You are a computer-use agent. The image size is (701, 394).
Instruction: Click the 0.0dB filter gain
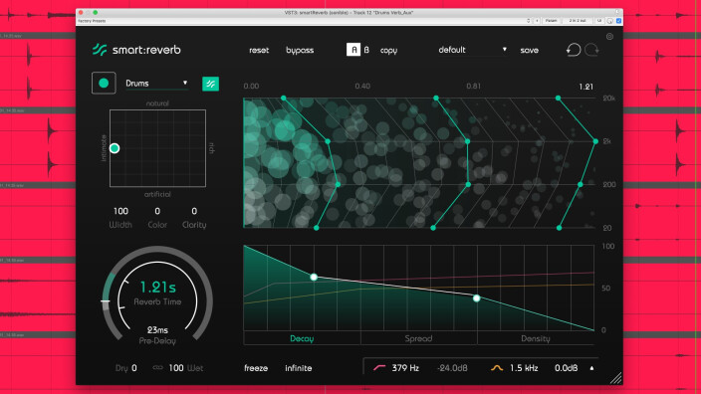[566, 368]
